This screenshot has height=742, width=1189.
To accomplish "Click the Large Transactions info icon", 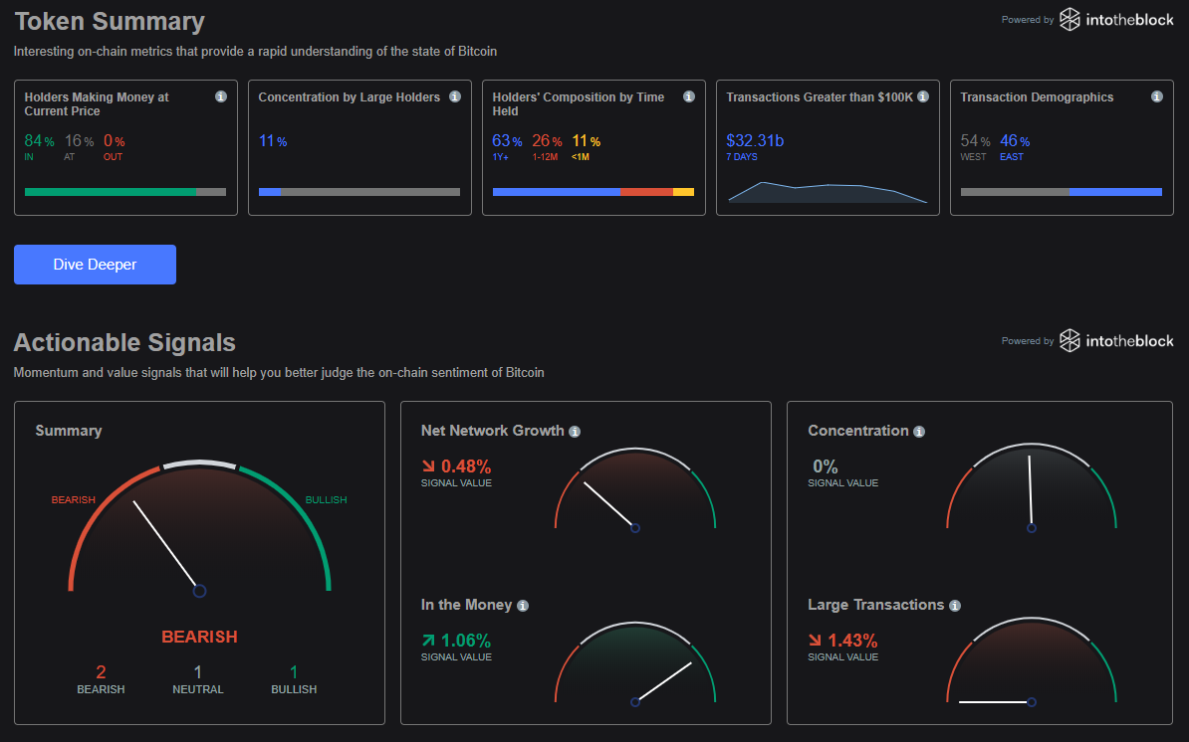I will (955, 606).
